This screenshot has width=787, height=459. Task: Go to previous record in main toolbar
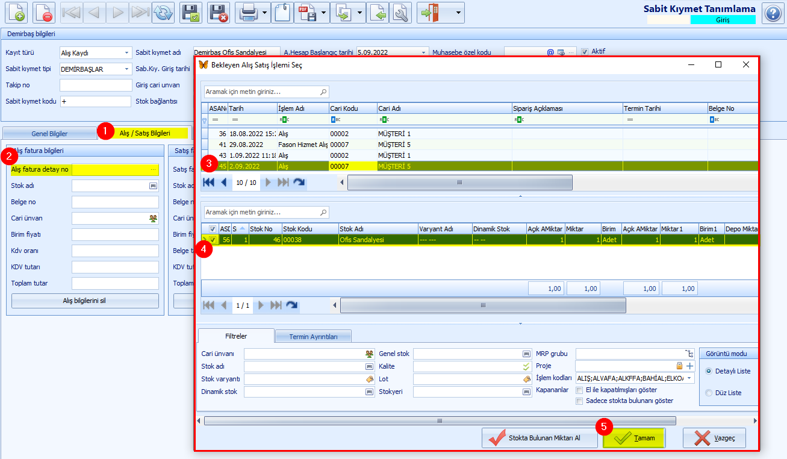tap(95, 13)
